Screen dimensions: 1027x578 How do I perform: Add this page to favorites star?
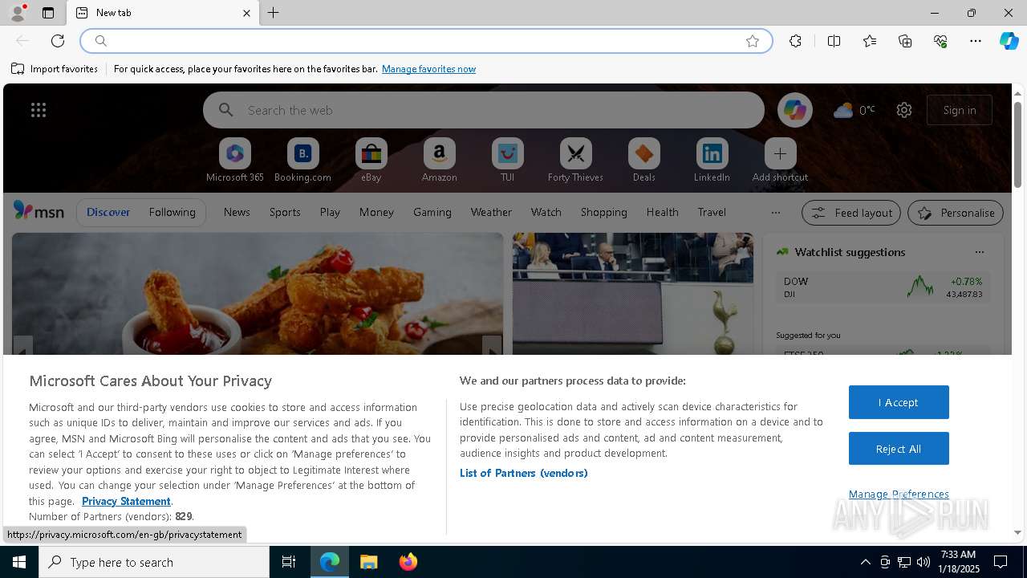[753, 41]
